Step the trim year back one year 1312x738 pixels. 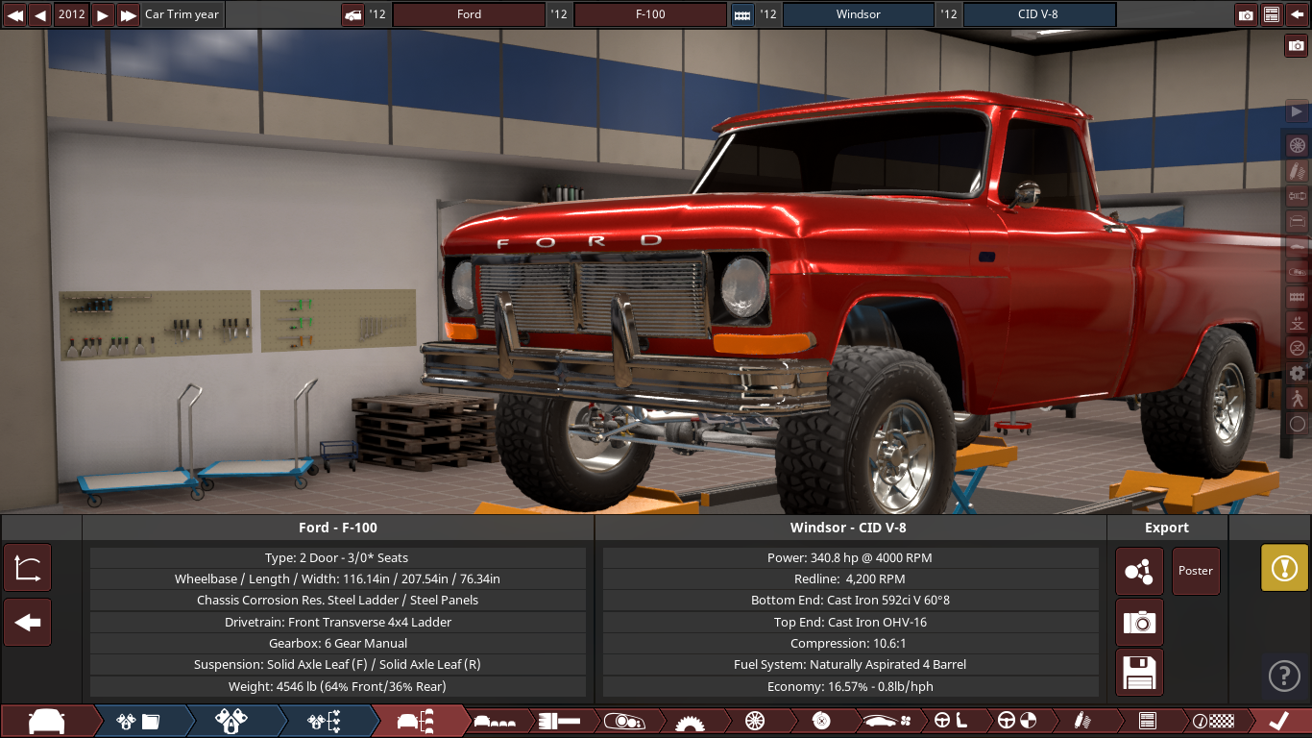click(40, 14)
